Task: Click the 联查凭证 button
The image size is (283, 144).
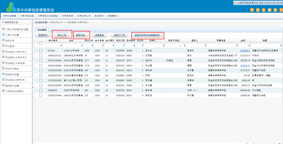Action: pos(43,35)
